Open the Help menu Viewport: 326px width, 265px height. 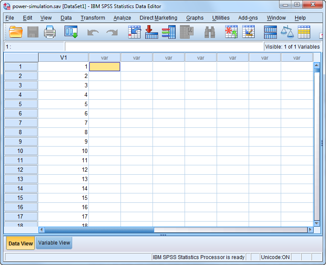(x=300, y=18)
